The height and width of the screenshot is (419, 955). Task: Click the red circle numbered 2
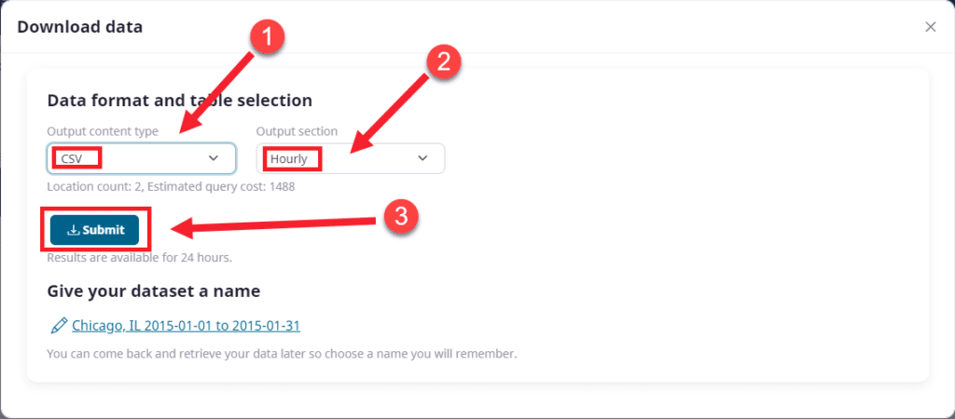(x=443, y=61)
